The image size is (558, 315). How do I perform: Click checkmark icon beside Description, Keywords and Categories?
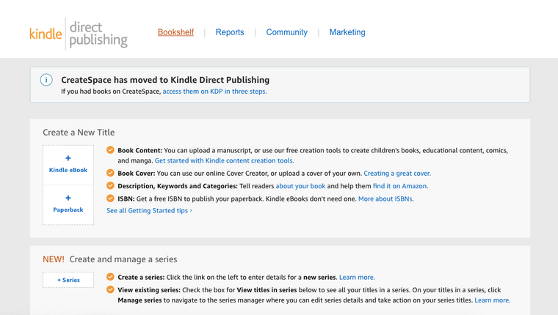click(x=110, y=186)
